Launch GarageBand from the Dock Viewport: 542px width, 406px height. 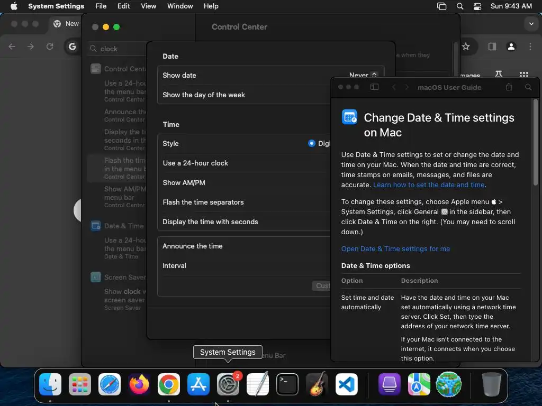click(x=317, y=384)
